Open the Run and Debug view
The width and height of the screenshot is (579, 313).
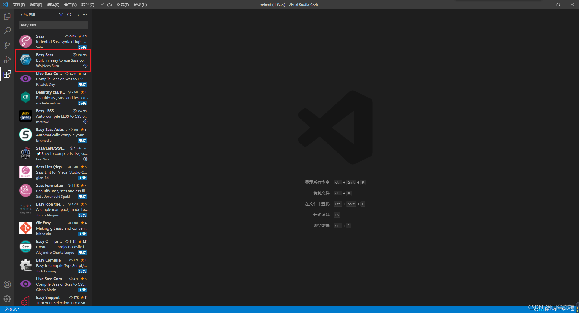pos(7,60)
